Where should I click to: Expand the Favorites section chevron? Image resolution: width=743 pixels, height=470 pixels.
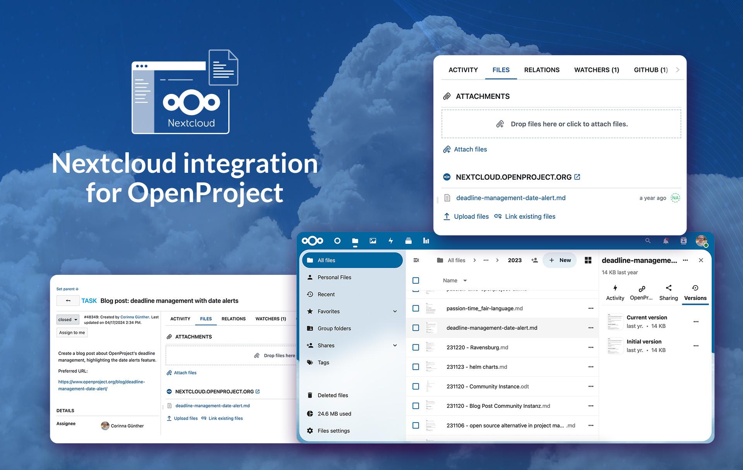point(395,312)
